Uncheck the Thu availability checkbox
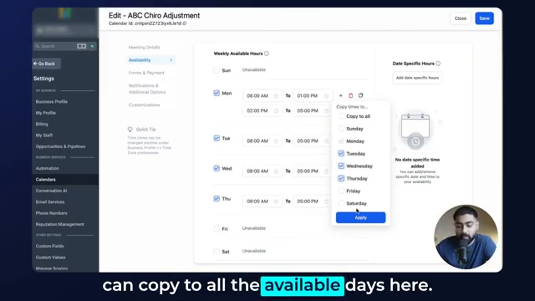535x301 pixels. tap(217, 199)
